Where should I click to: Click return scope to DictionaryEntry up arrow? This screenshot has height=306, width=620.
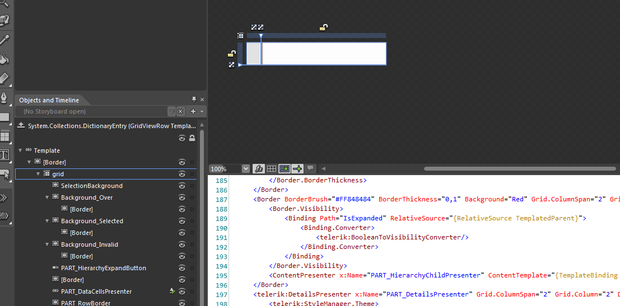[21, 125]
